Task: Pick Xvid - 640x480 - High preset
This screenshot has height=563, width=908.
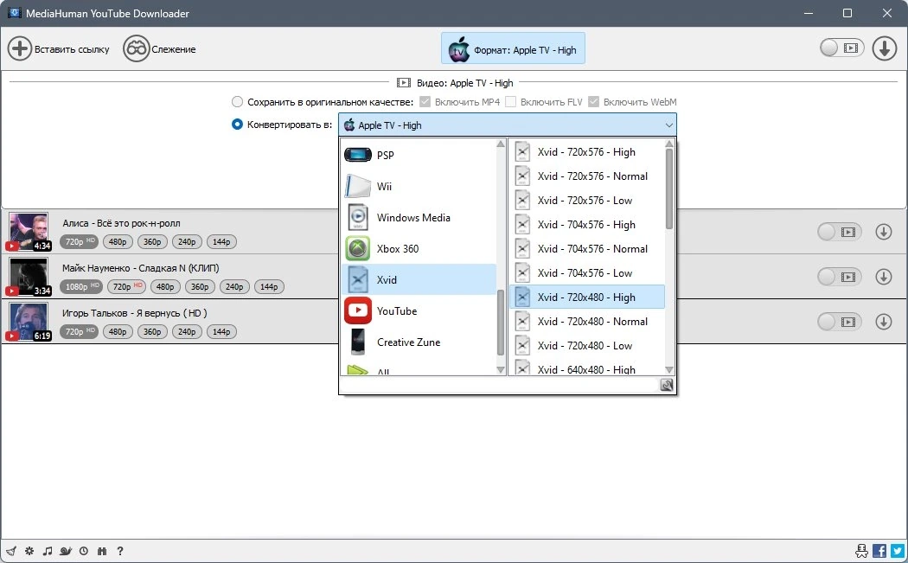Action: coord(586,369)
